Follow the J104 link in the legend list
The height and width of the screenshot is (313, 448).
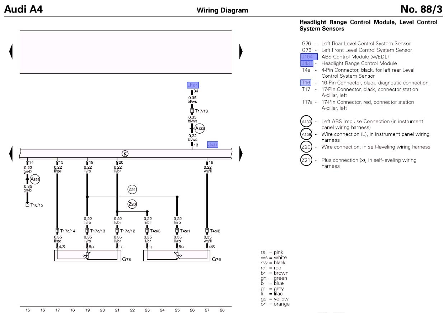[309, 57]
